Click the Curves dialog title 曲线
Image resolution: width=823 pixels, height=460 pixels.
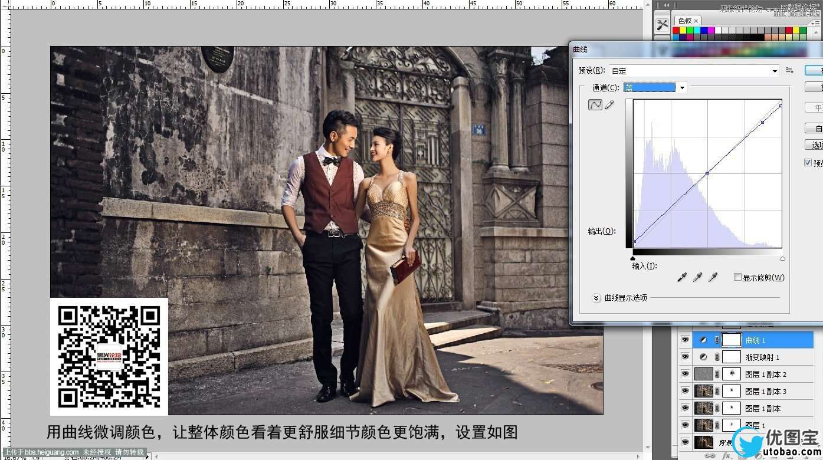pyautogui.click(x=580, y=50)
